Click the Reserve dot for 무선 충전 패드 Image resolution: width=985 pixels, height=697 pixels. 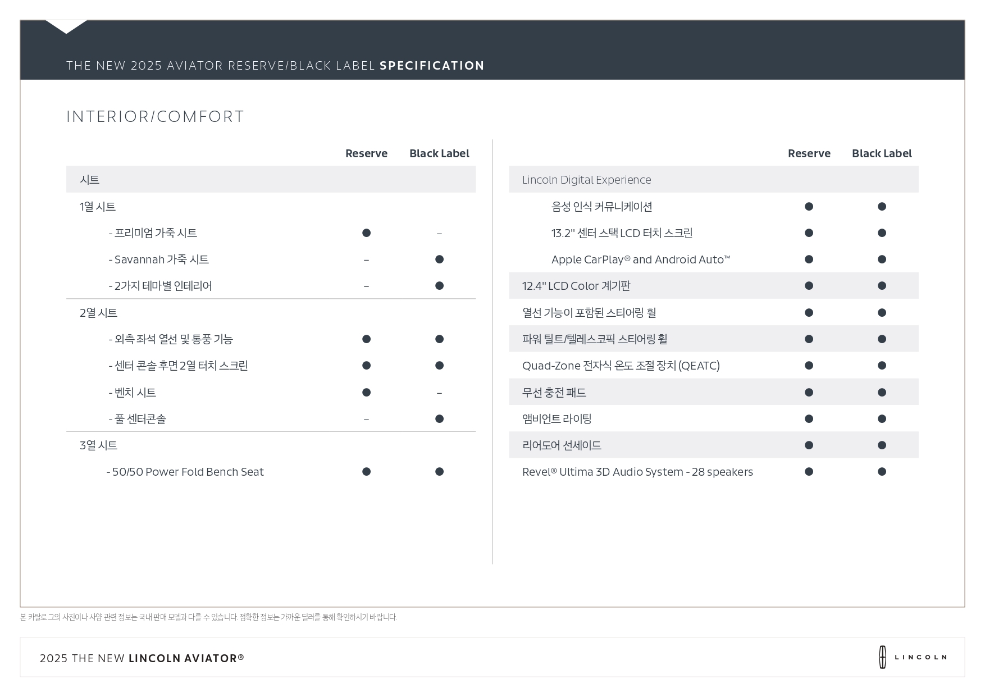809,392
